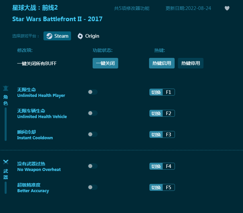Click the 更新日期:2022-08-24 text

point(188,8)
